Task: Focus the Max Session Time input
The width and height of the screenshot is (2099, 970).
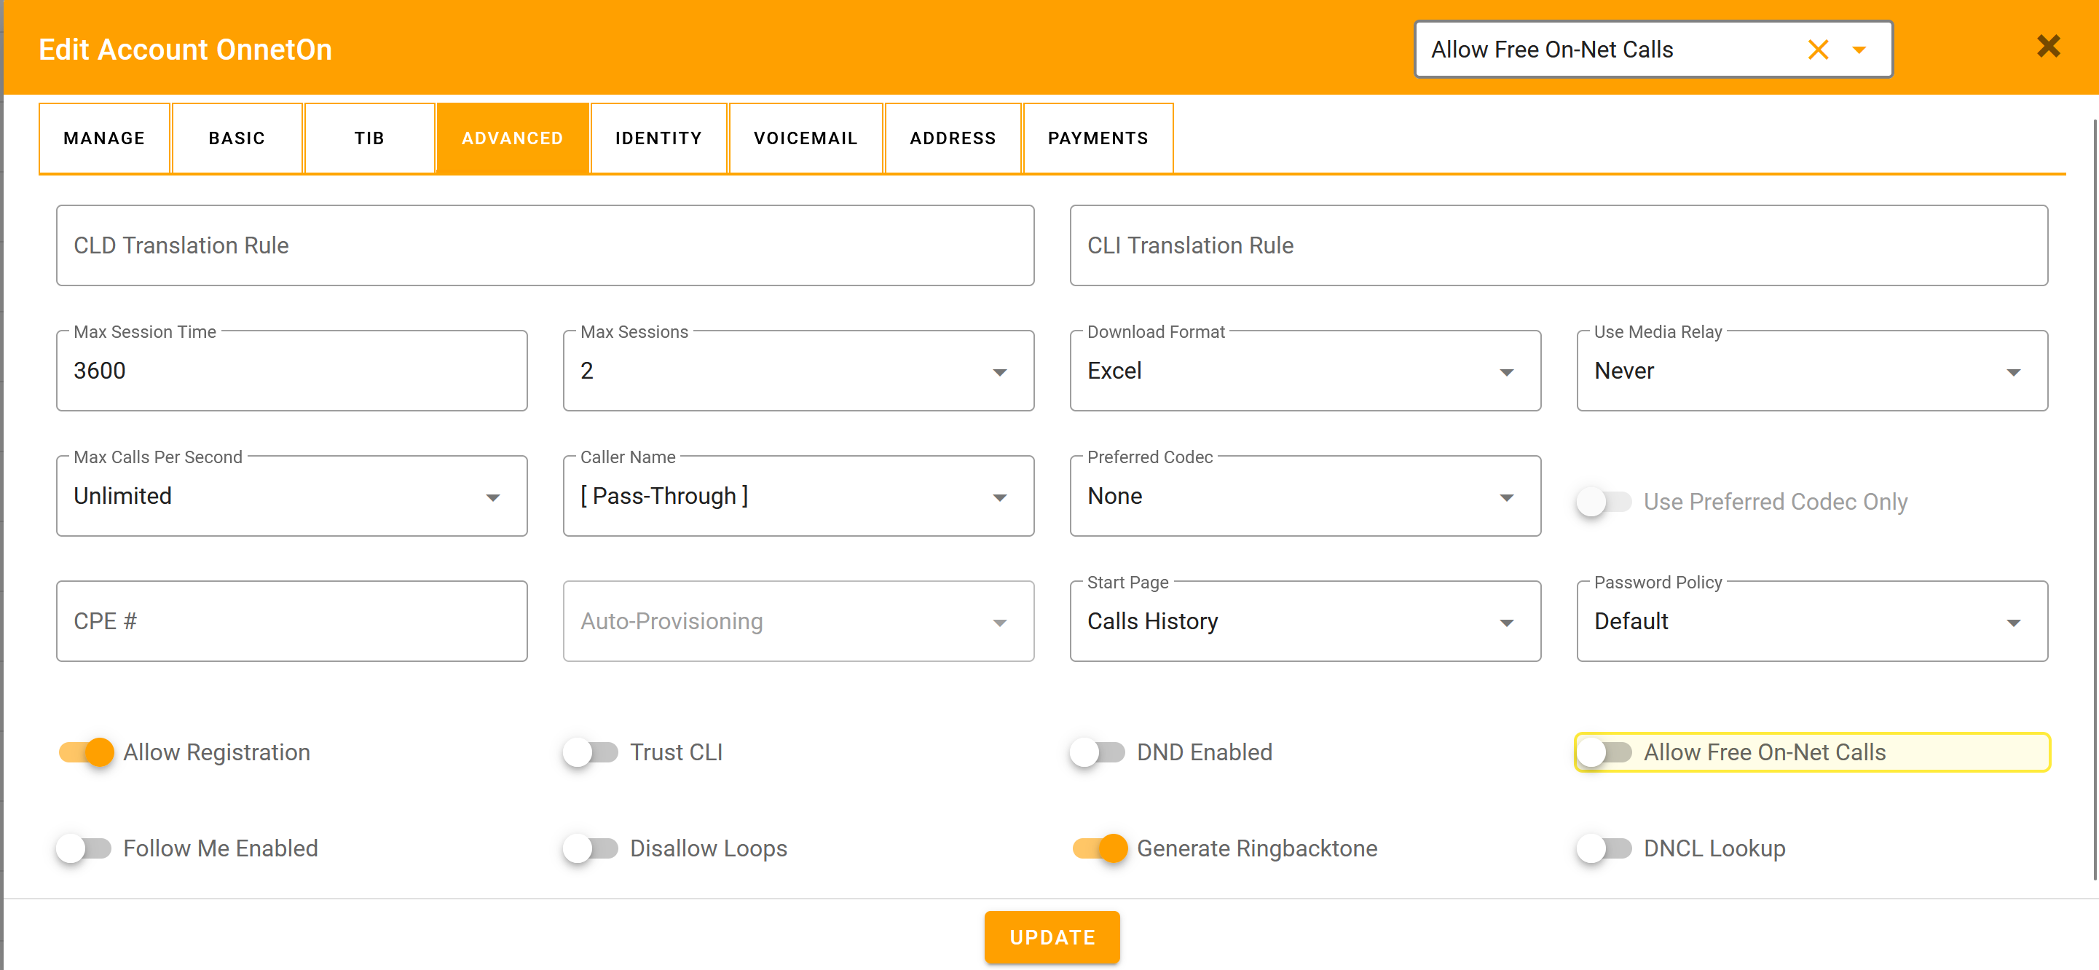Action: [291, 371]
